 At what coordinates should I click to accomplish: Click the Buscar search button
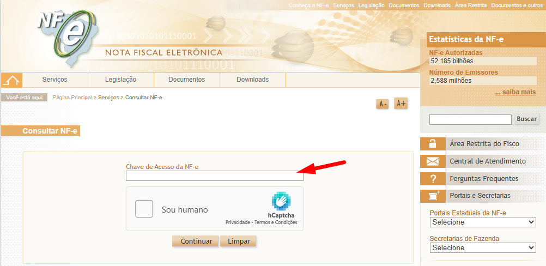[526, 119]
